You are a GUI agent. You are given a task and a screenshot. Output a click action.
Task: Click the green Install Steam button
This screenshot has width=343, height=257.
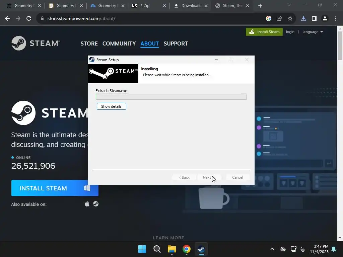point(264,32)
